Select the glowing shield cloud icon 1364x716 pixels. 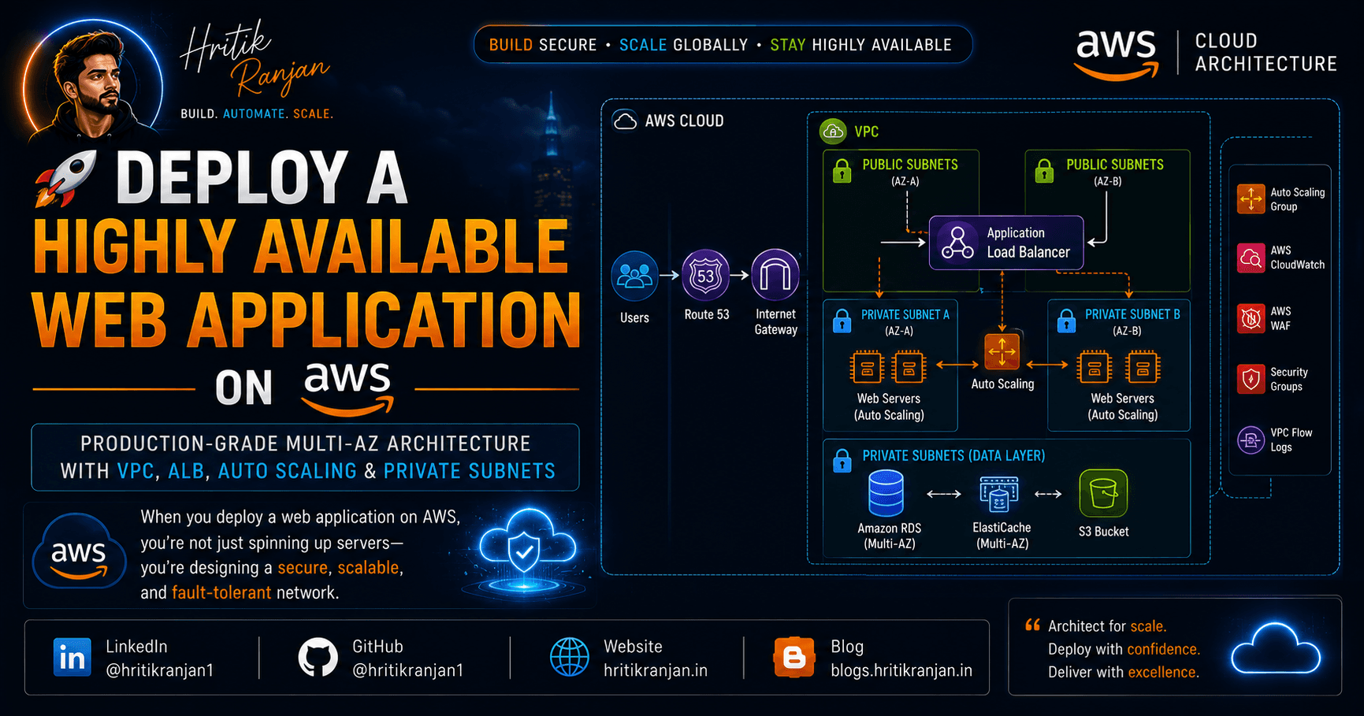(x=526, y=551)
